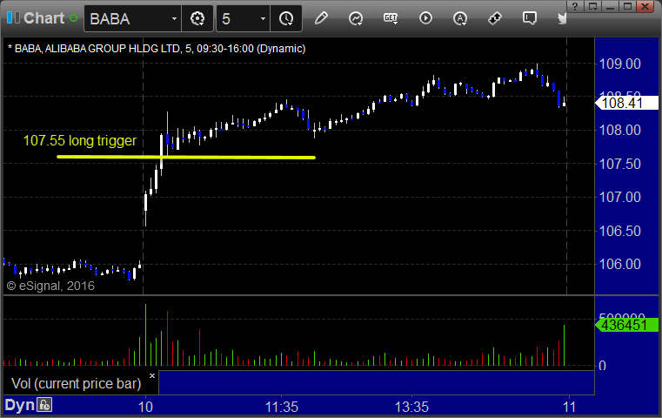Viewport: 662px width, 418px height.
Task: Select the pencil drawing tools icon
Action: (321, 18)
